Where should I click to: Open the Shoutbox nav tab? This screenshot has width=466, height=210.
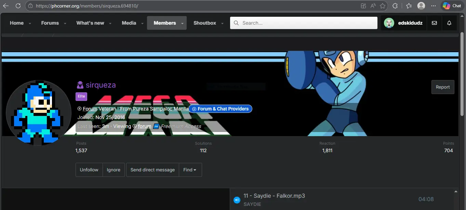pos(205,23)
